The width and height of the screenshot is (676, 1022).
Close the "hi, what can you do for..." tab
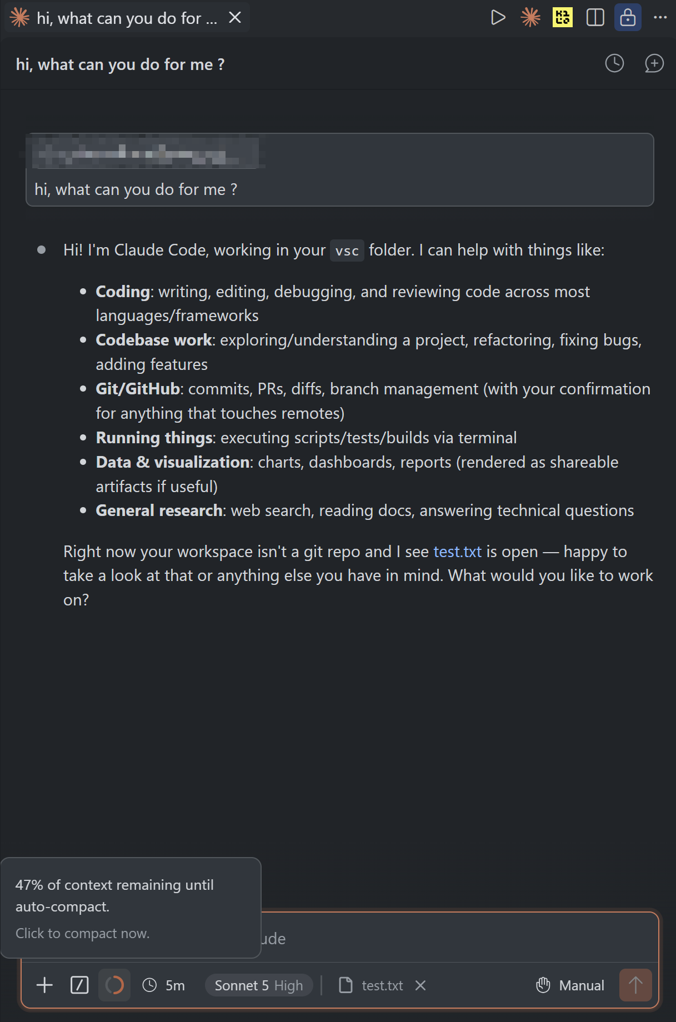click(235, 18)
